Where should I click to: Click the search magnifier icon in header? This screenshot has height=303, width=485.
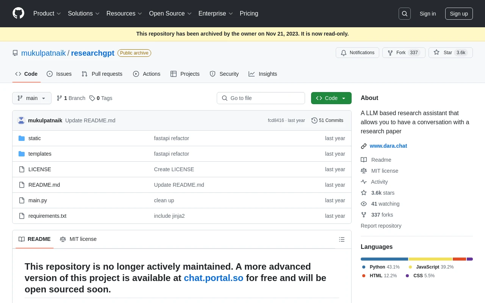(x=404, y=14)
